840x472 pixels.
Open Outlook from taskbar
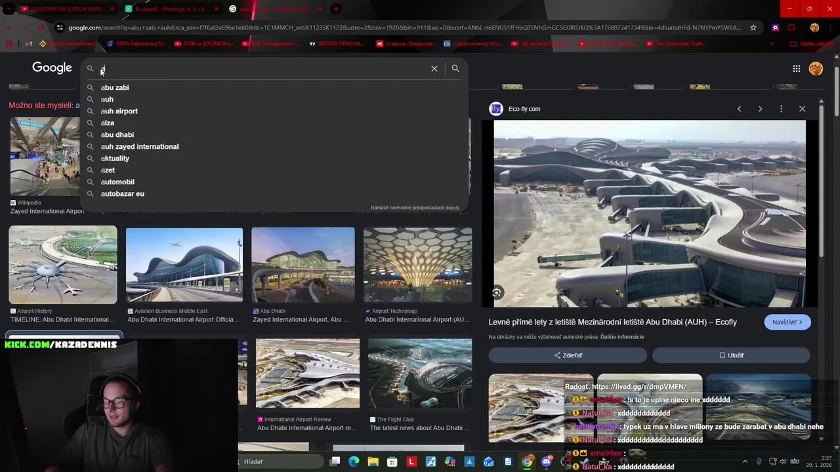point(488,462)
